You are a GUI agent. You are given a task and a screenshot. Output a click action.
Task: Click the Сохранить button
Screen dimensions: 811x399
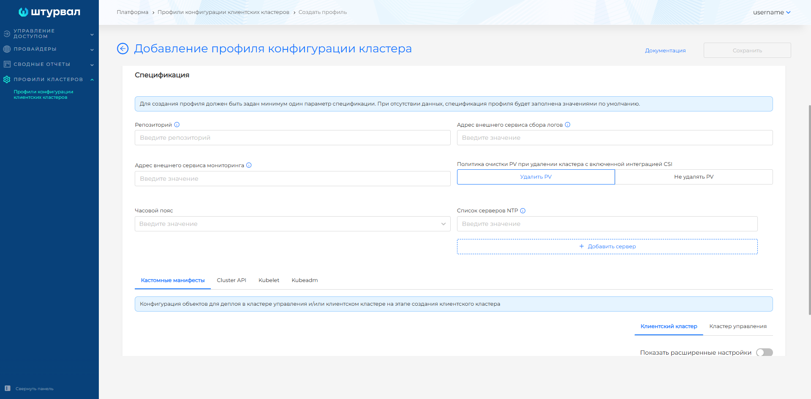point(747,50)
